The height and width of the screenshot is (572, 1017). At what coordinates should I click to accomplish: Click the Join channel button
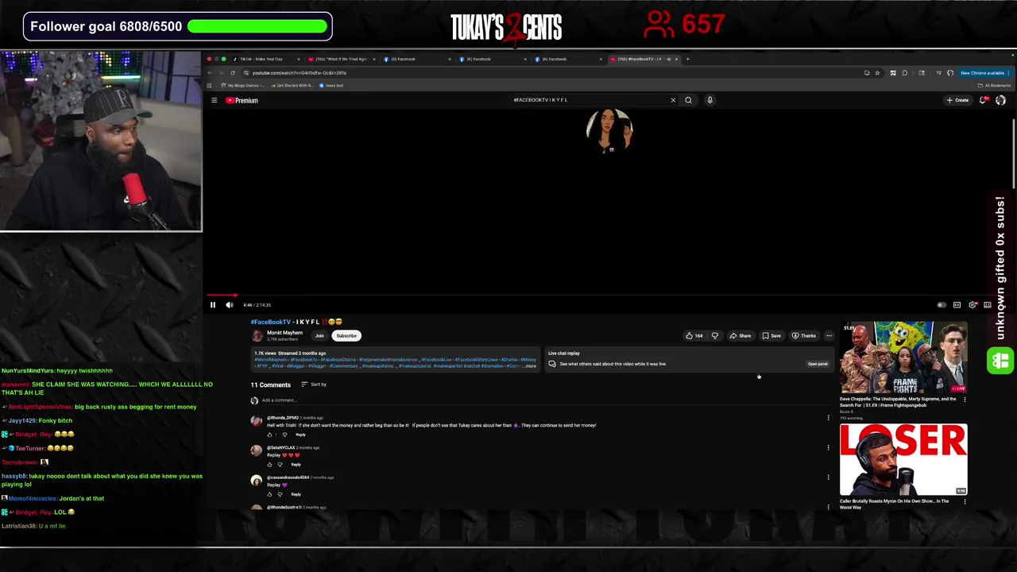(x=319, y=335)
